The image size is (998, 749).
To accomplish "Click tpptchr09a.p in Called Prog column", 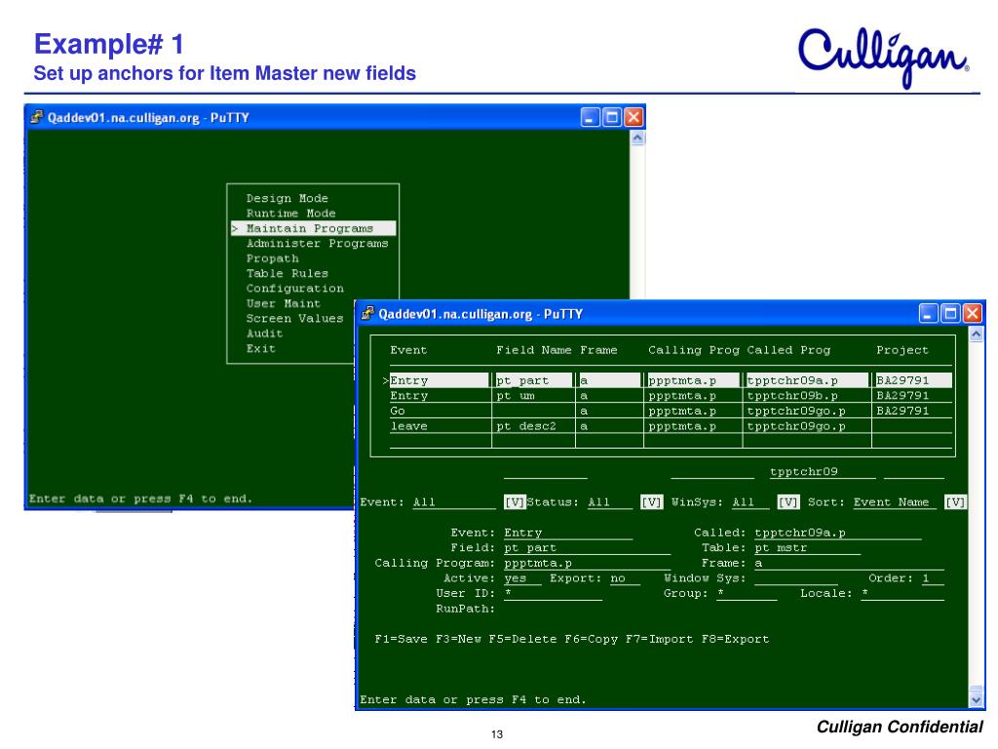I will tap(807, 380).
